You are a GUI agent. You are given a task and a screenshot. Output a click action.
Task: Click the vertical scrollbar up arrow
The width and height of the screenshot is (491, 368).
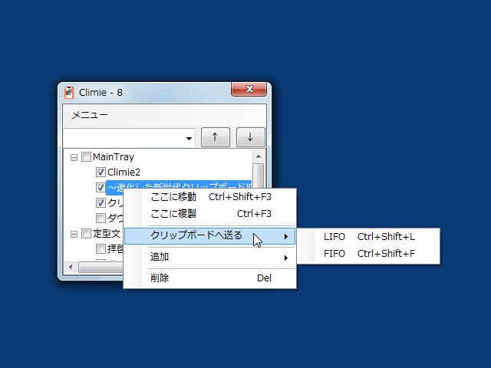259,156
